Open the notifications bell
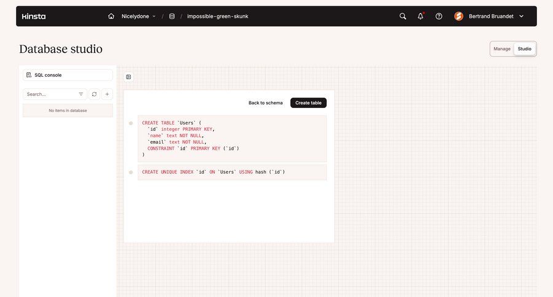The height and width of the screenshot is (297, 553). 421,17
